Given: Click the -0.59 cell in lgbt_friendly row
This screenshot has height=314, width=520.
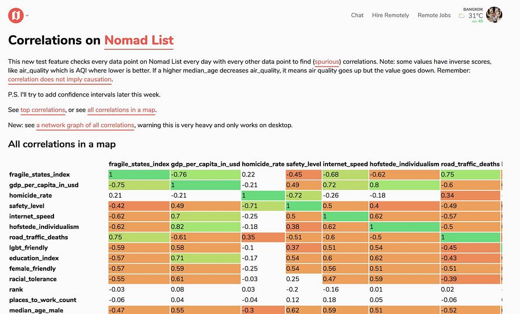Looking at the screenshot, I should point(139,248).
